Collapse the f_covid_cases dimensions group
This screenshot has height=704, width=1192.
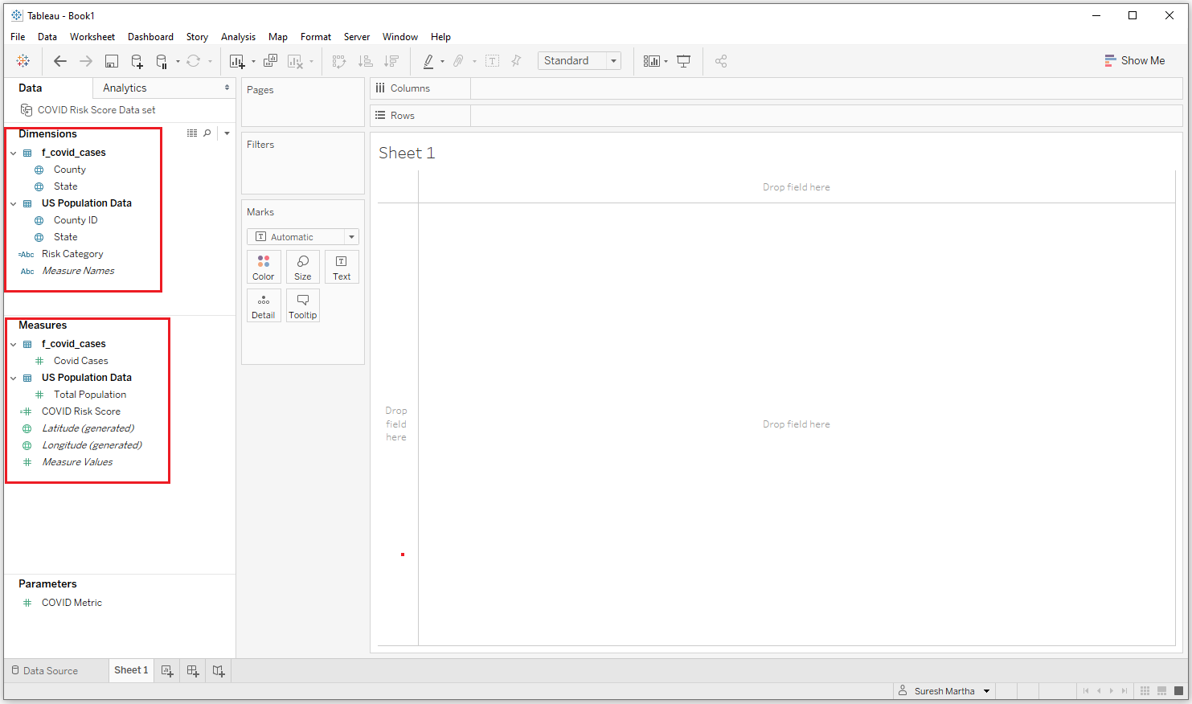coord(12,152)
